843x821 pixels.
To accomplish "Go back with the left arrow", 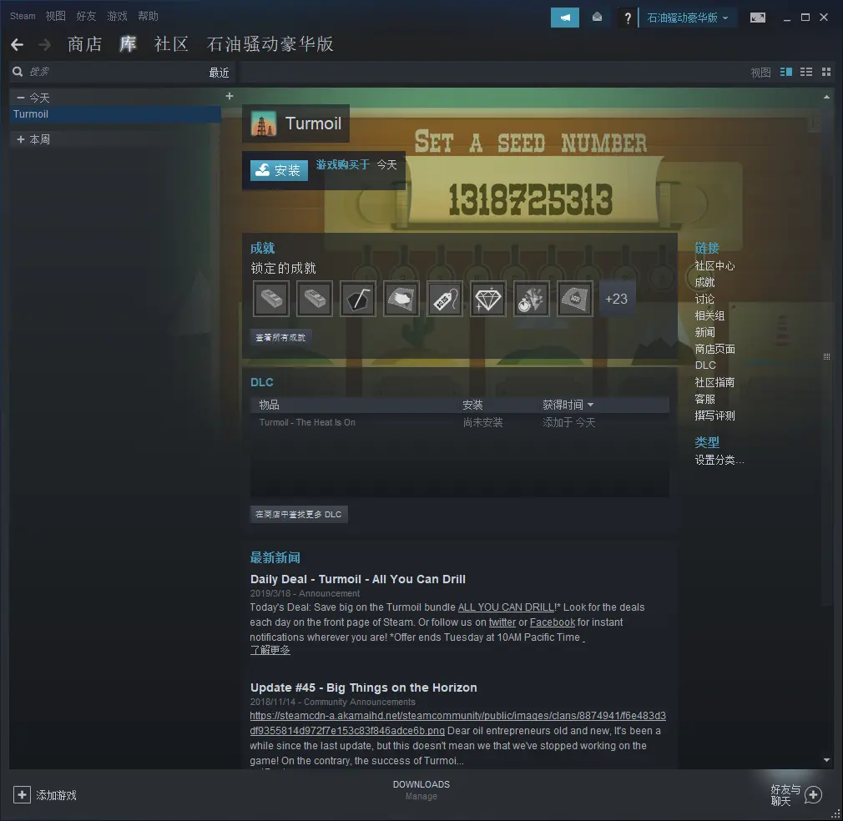I will 18,44.
